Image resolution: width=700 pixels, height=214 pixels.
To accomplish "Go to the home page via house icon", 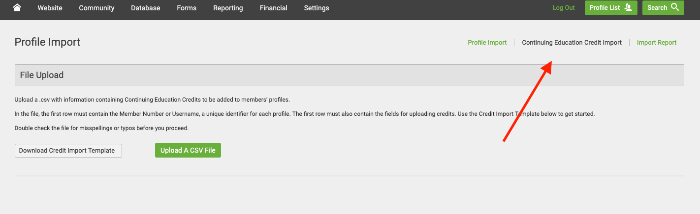I will pyautogui.click(x=17, y=7).
